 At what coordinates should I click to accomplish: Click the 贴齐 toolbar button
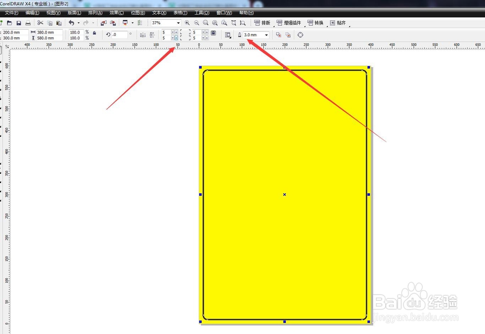338,23
